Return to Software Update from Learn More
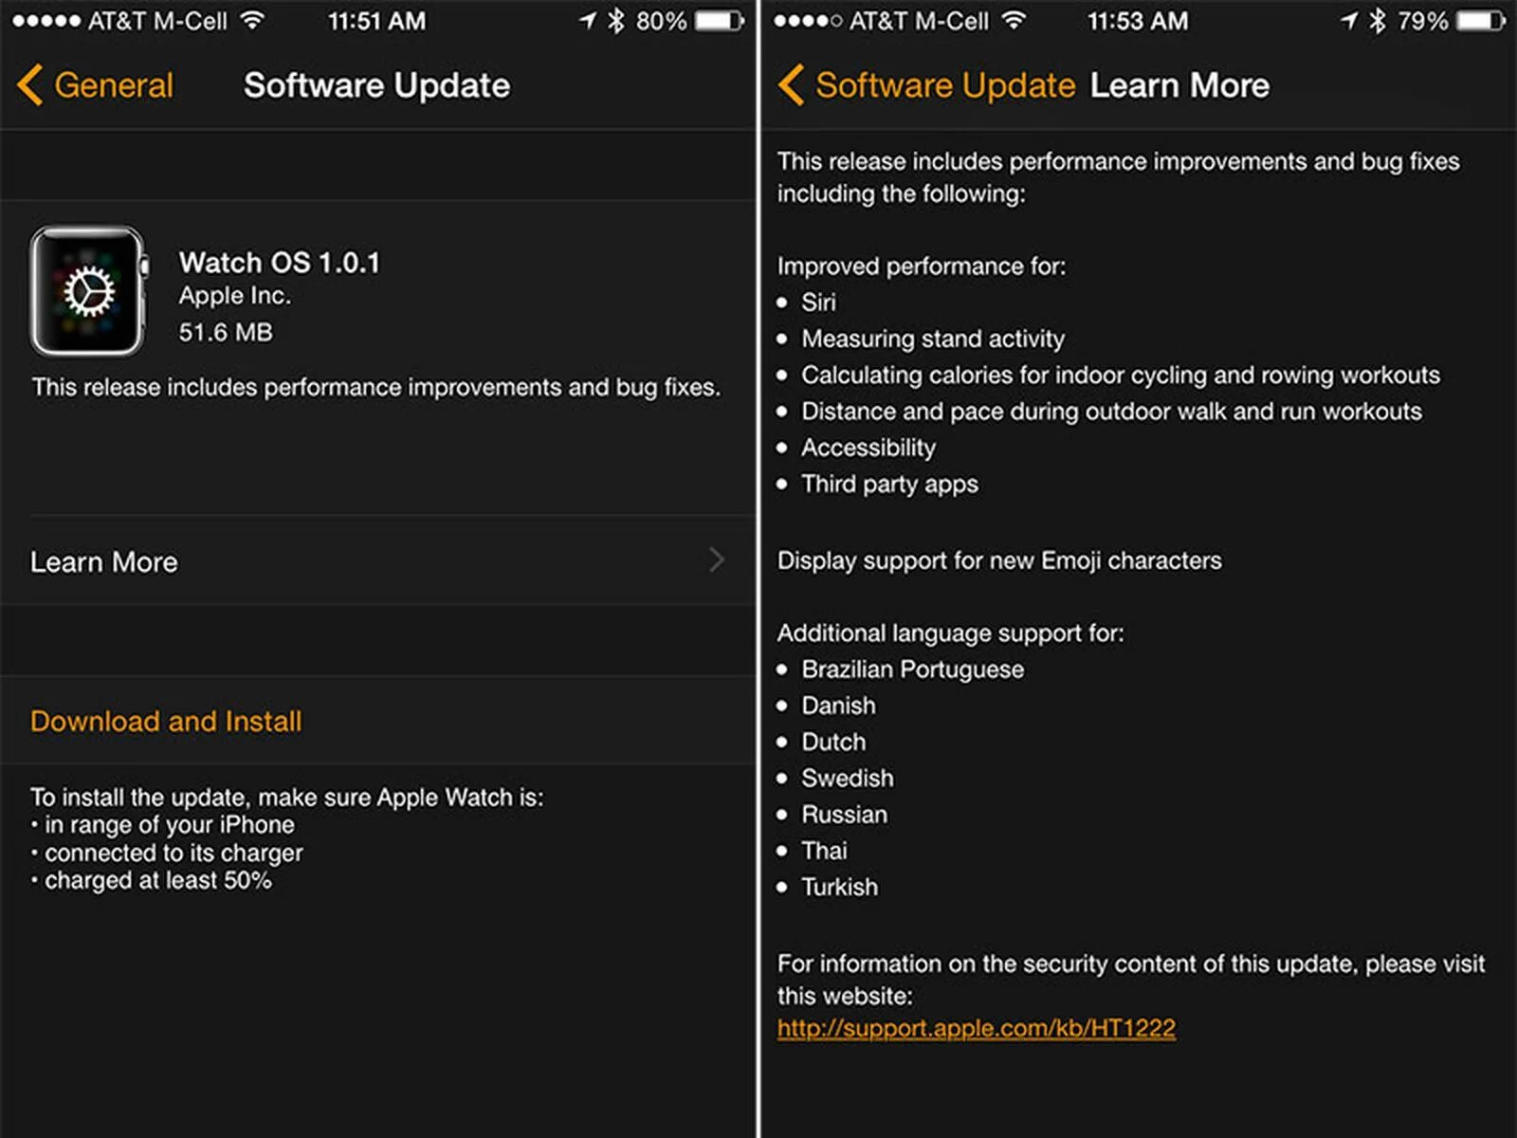1517x1138 pixels. click(x=927, y=85)
